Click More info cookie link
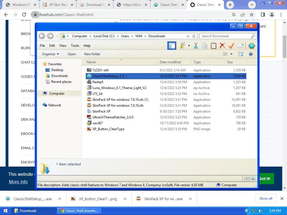Viewport: 287px width, 215px height. coord(18,182)
